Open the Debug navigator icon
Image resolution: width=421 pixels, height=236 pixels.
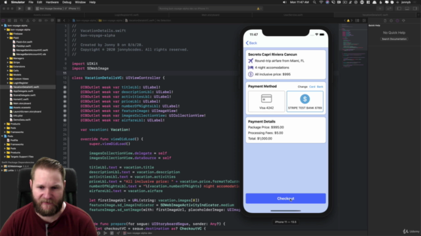[x=40, y=20]
